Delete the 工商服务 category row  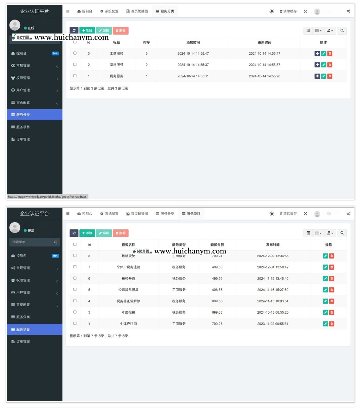click(x=330, y=53)
